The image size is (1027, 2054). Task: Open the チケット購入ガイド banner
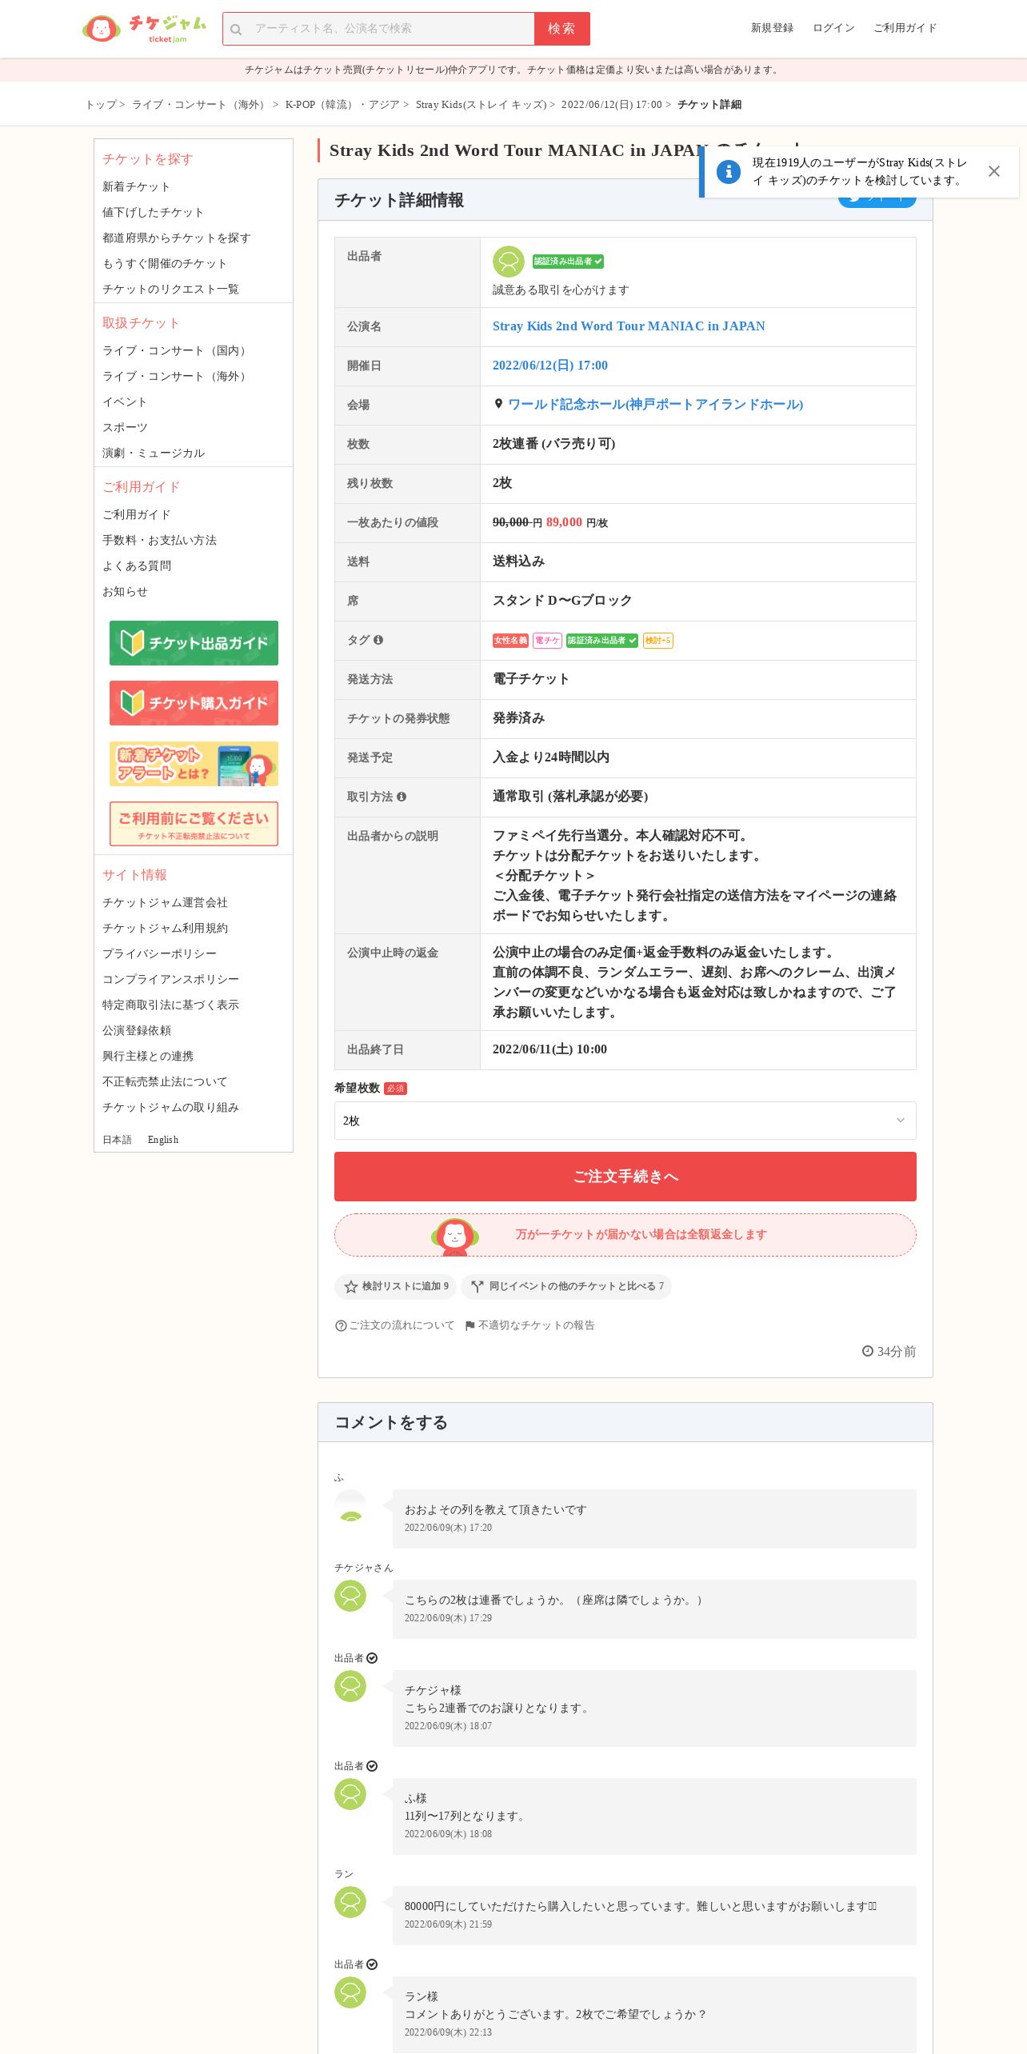point(194,703)
